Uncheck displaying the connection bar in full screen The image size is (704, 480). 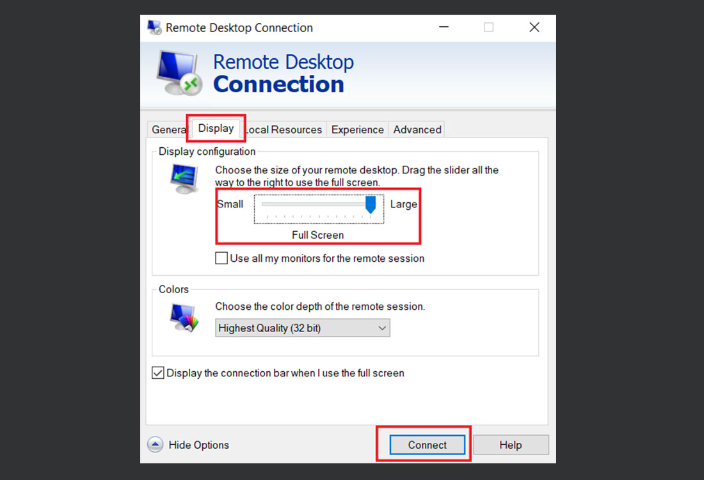click(x=157, y=372)
